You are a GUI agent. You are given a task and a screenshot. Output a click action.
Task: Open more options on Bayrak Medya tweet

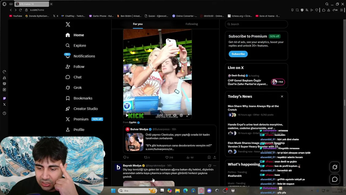coord(215,165)
